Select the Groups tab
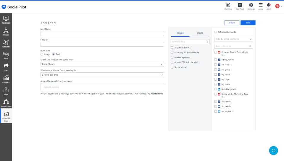The image size is (284, 161). click(x=180, y=33)
